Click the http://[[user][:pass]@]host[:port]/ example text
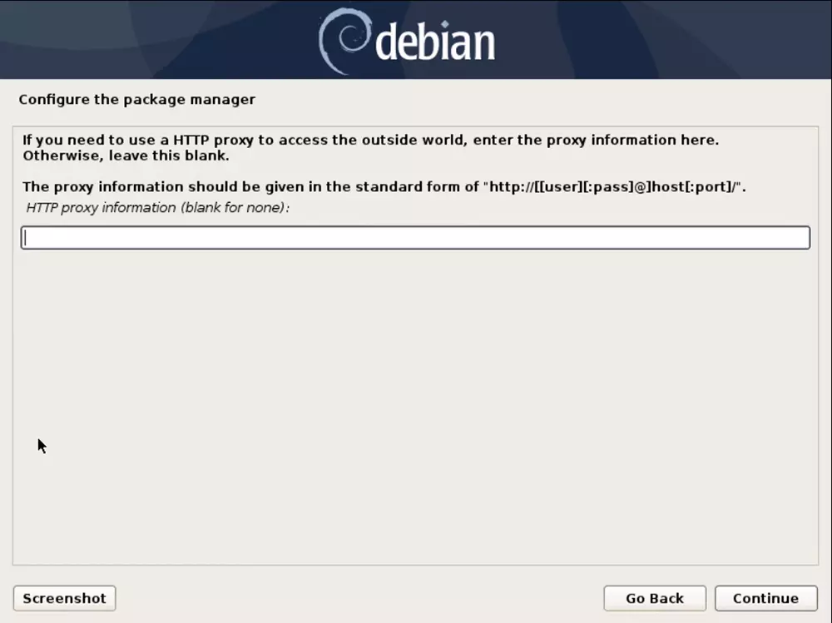 tap(615, 187)
